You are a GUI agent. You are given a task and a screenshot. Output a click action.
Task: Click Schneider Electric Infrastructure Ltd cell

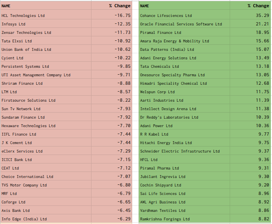pyautogui.click(x=185, y=151)
